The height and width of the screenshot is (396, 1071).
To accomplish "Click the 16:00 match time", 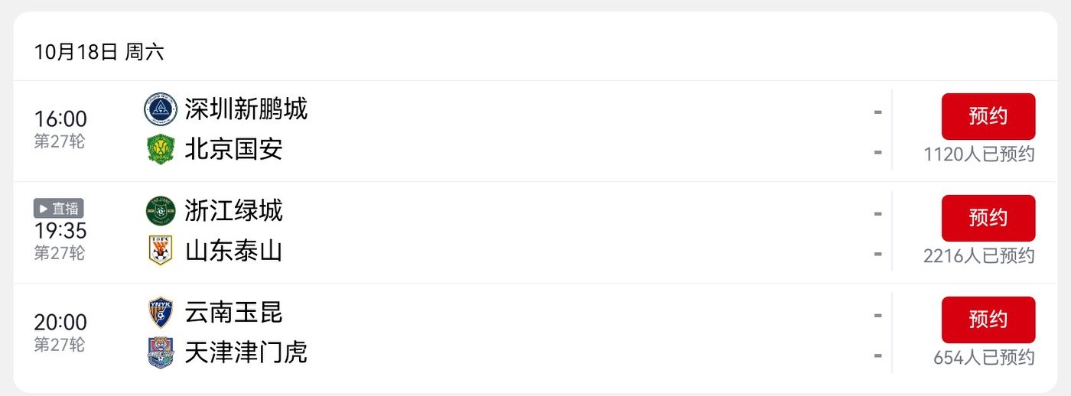I will coord(60,119).
